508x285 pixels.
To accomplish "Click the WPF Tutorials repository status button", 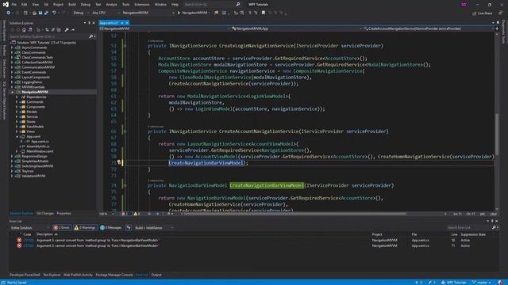I will coord(453,283).
